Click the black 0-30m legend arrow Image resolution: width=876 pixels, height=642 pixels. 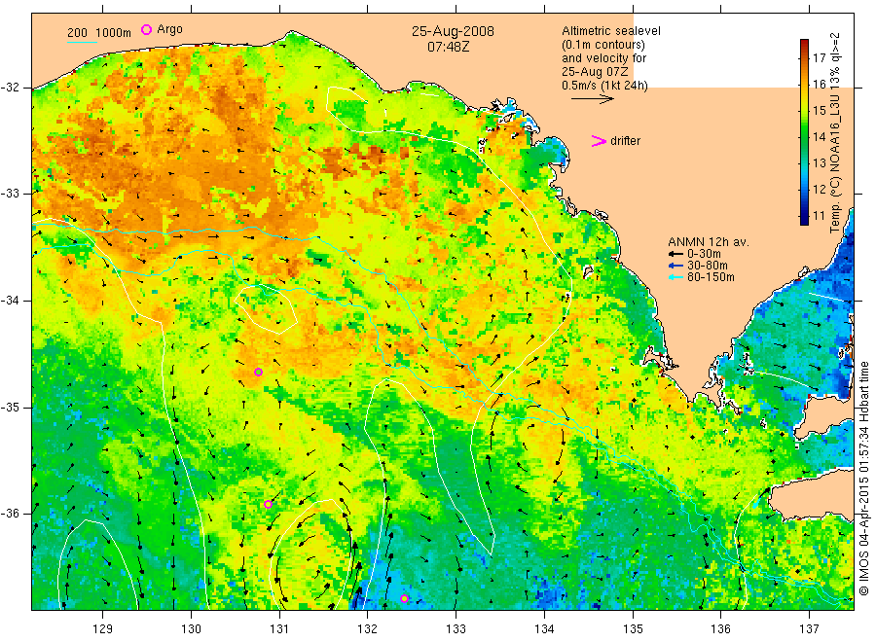coord(676,254)
